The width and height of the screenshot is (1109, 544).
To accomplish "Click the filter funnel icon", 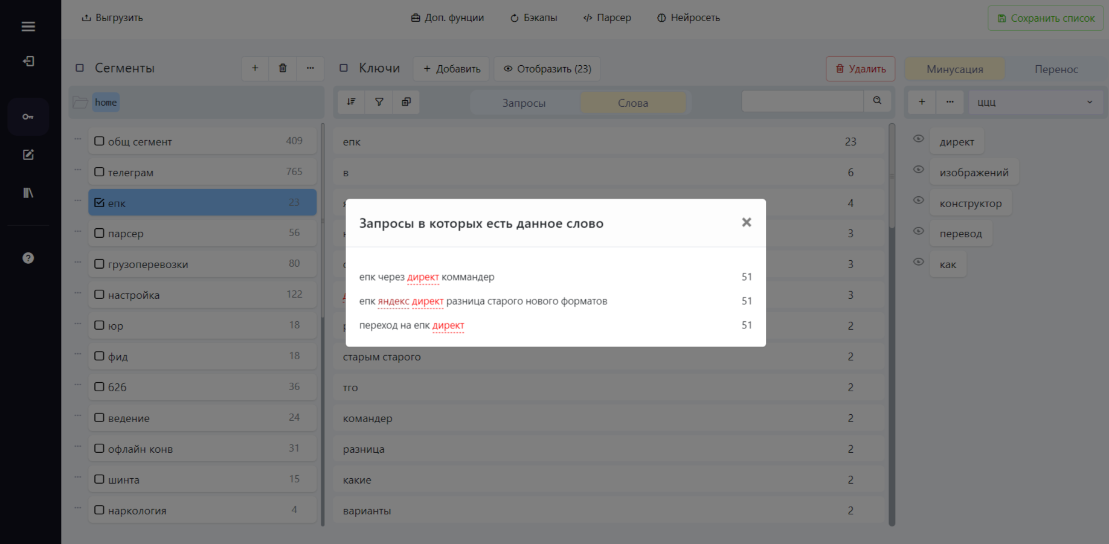I will click(379, 102).
